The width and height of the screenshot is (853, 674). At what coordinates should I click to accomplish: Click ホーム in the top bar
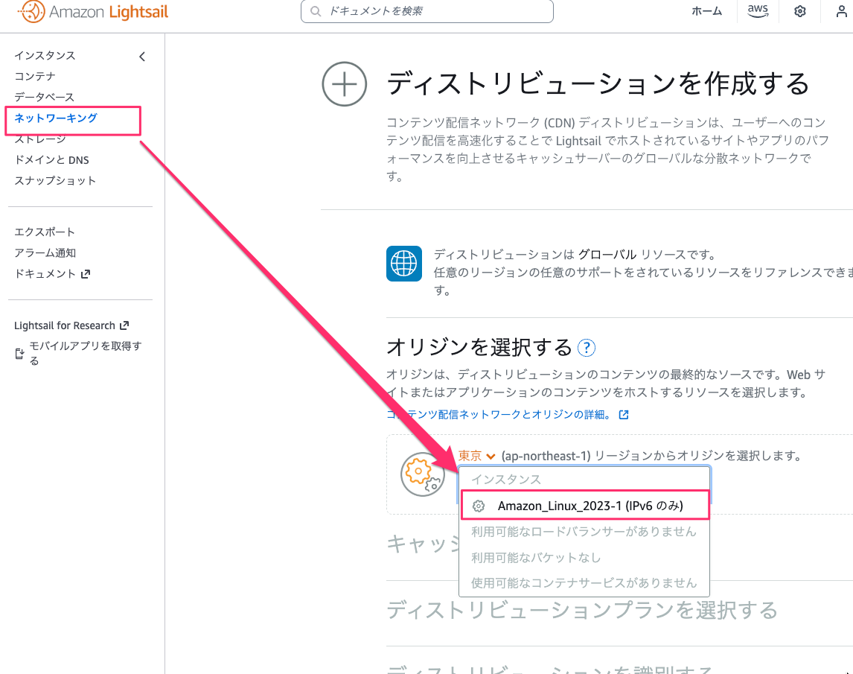coord(706,11)
